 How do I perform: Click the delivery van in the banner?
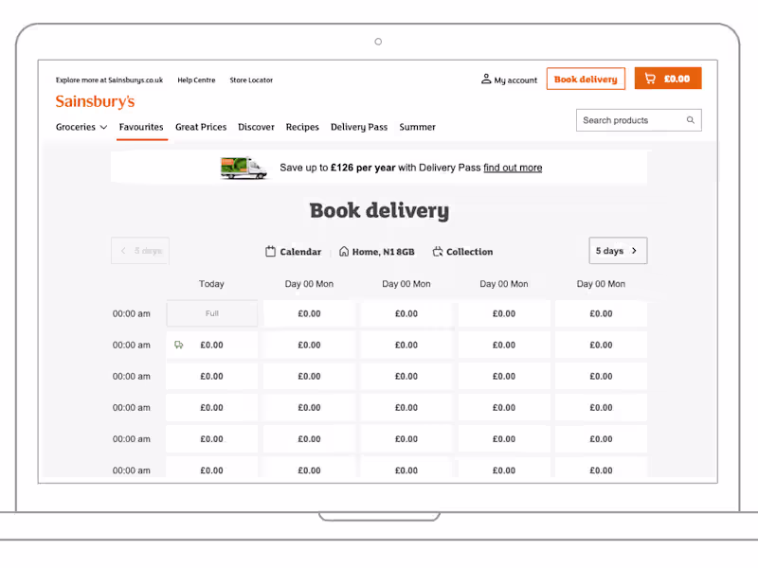(x=244, y=168)
